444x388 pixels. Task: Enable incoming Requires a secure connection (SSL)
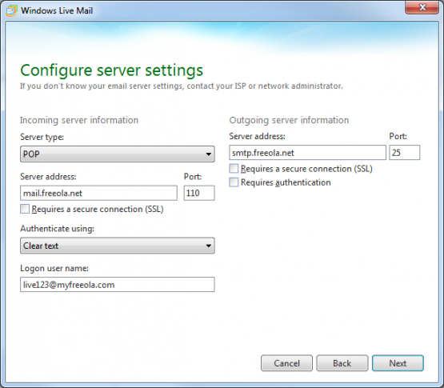[25, 209]
